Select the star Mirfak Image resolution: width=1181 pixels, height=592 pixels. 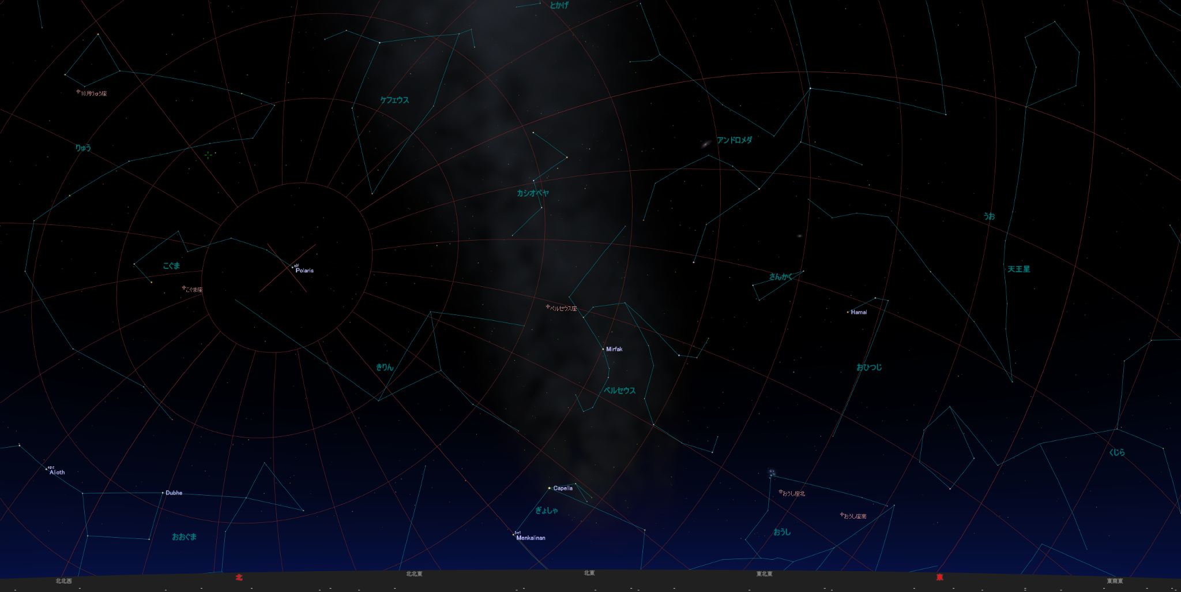click(603, 349)
